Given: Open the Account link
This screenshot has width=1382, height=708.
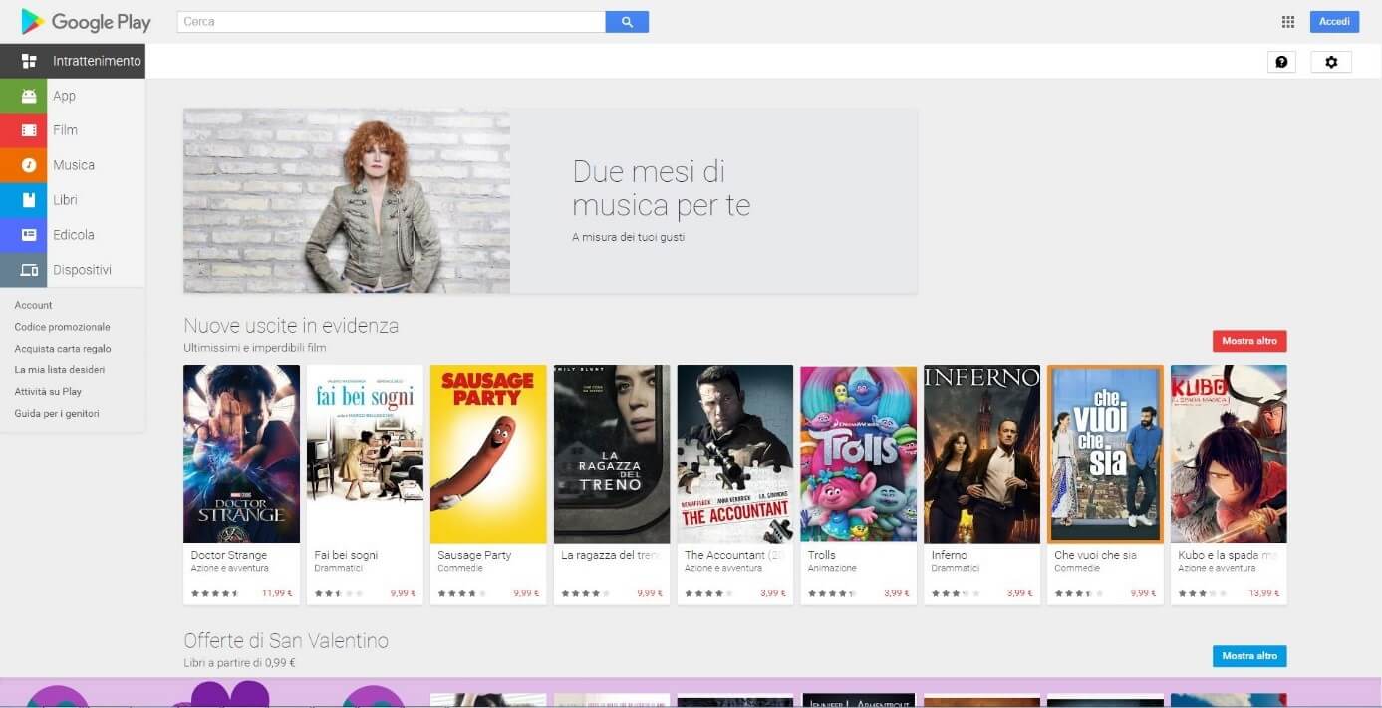Looking at the screenshot, I should click(x=33, y=305).
